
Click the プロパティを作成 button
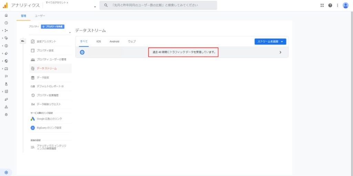(x=52, y=27)
